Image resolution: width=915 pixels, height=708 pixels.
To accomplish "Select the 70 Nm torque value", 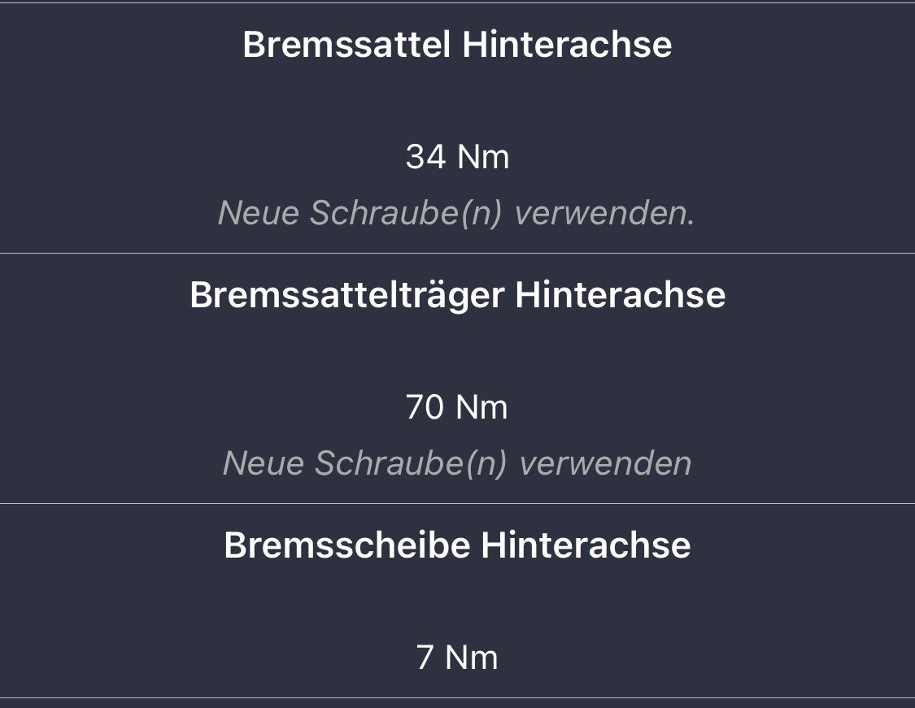I will 456,407.
